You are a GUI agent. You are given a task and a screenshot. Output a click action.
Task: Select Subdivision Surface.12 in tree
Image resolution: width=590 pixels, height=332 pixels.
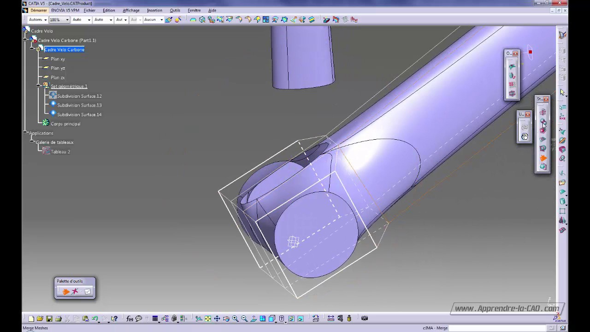[x=79, y=96]
